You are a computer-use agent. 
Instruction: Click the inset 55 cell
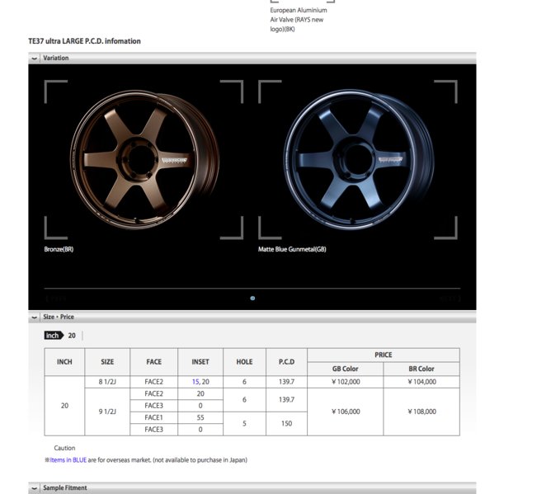coord(200,418)
